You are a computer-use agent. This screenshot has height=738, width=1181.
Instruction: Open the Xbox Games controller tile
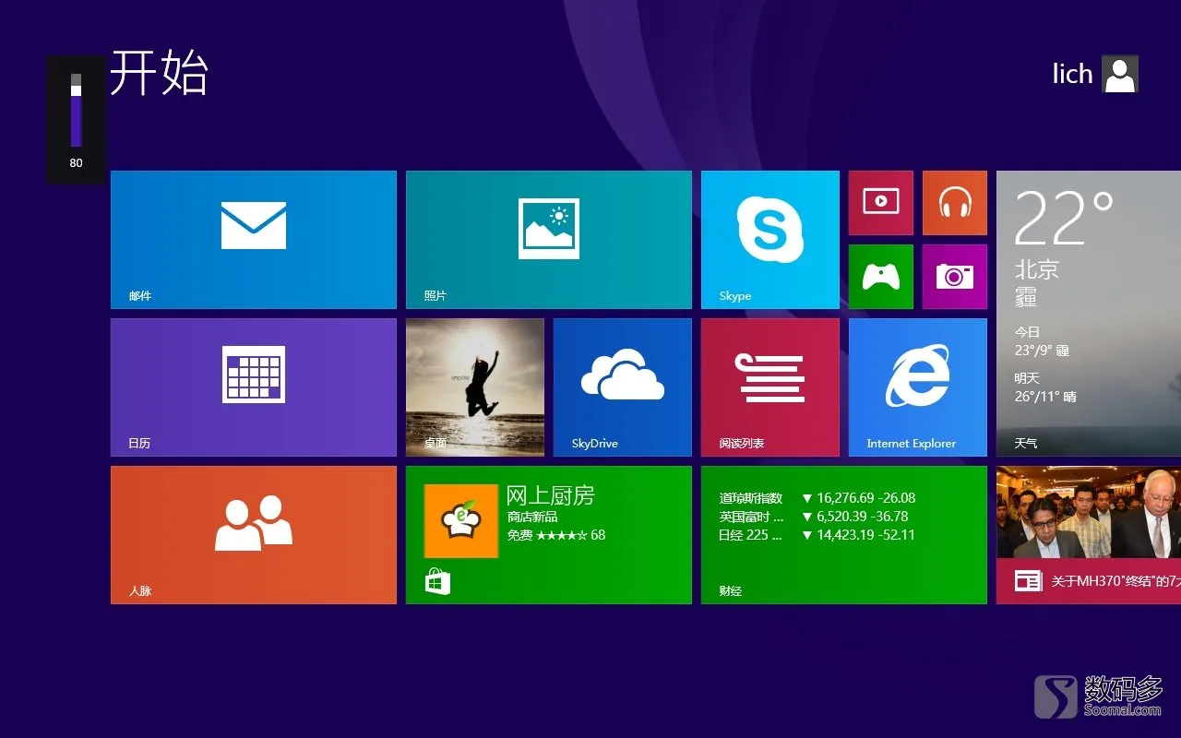(881, 277)
